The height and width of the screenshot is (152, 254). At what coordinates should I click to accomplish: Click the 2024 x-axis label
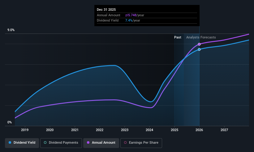tap(149, 130)
